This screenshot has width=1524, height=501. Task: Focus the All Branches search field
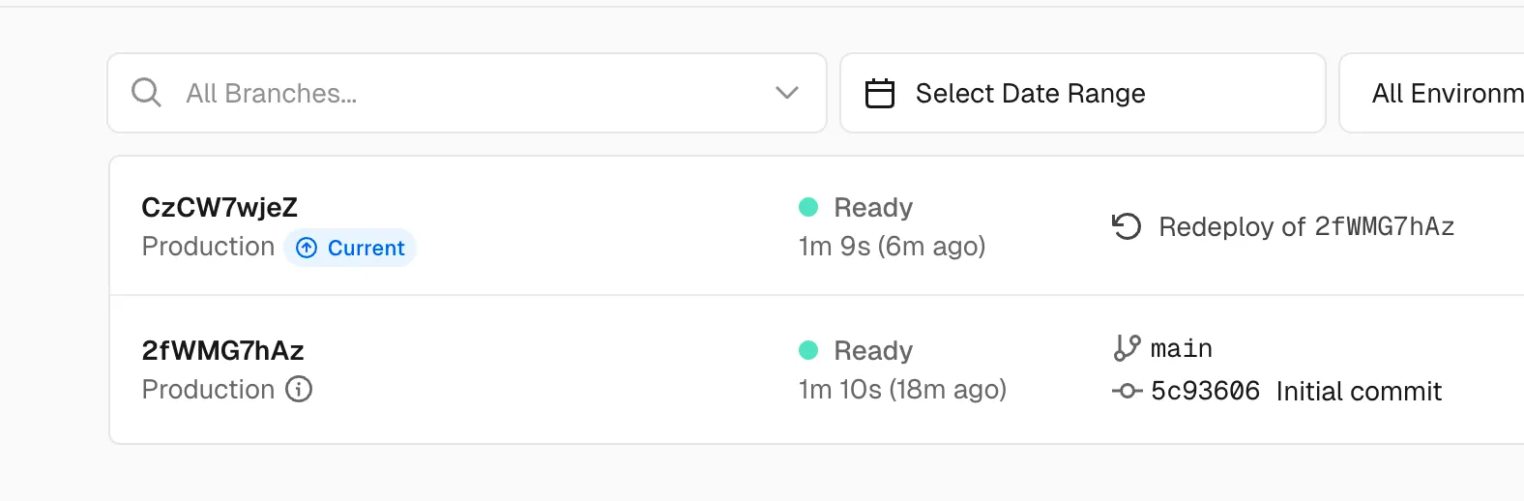466,93
